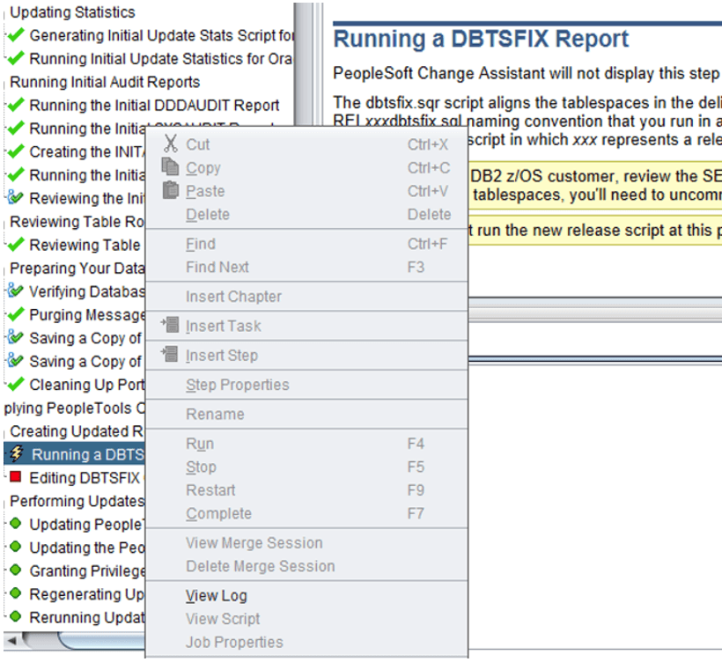Select View Script in the context menu
Screen dimensions: 722x662
223,619
